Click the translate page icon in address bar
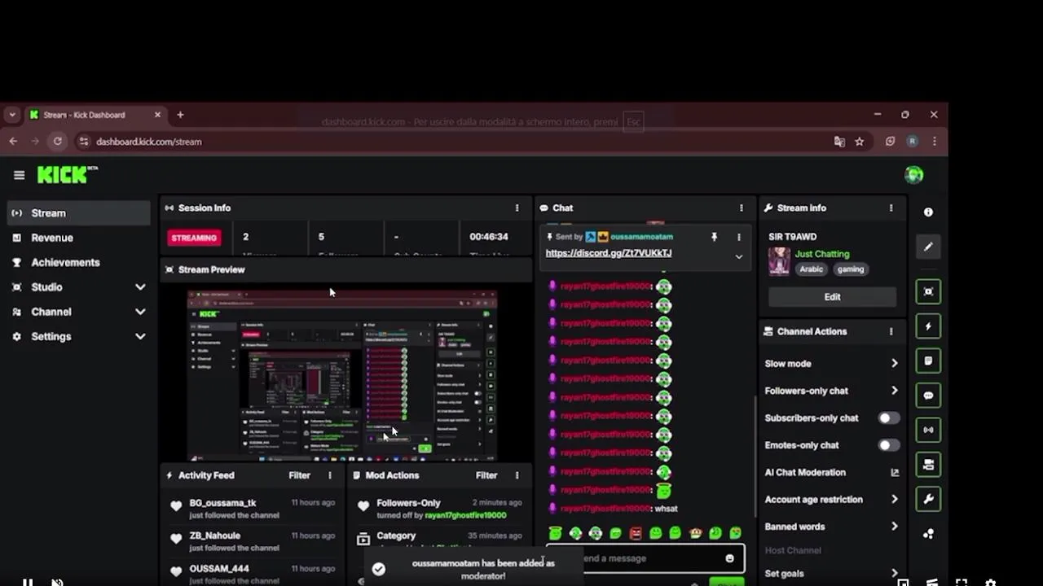This screenshot has height=586, width=1043. point(839,142)
